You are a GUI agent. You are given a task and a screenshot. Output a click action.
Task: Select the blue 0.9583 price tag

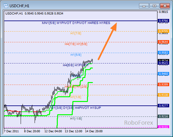click(x=163, y=52)
